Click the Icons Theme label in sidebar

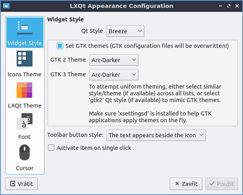coord(24,74)
